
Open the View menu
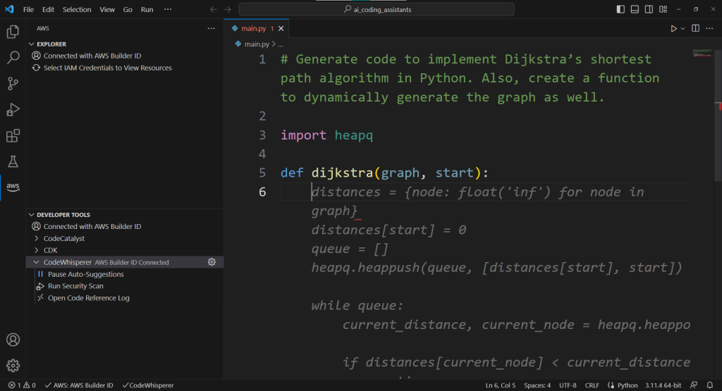[107, 9]
